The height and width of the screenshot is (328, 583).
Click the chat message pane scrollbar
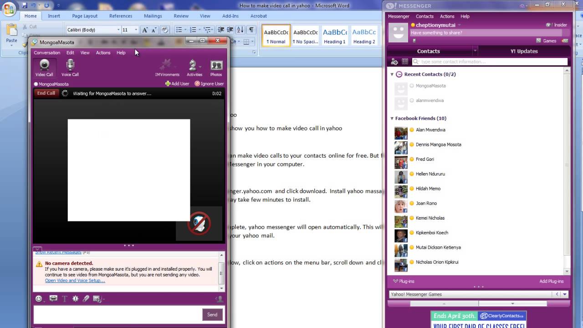pyautogui.click(x=222, y=273)
